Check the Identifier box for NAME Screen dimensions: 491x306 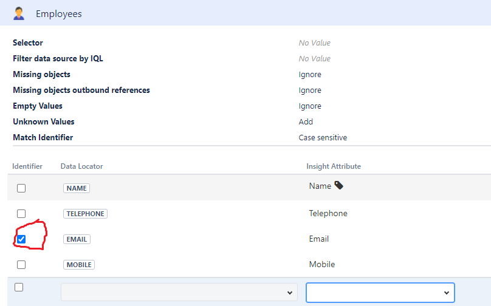click(x=21, y=188)
